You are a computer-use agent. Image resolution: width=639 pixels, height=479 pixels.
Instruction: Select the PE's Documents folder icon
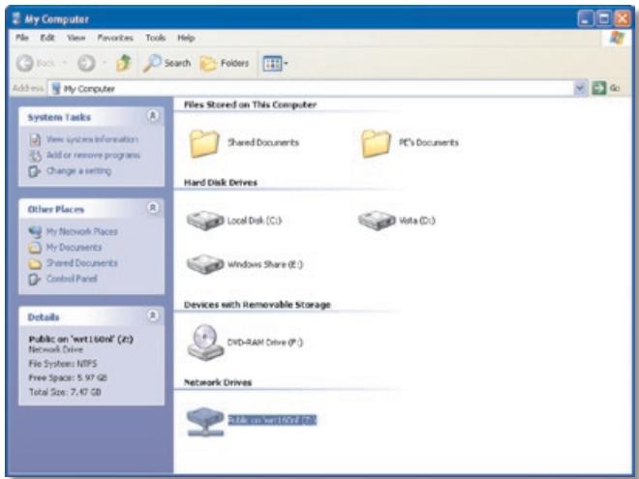[376, 143]
